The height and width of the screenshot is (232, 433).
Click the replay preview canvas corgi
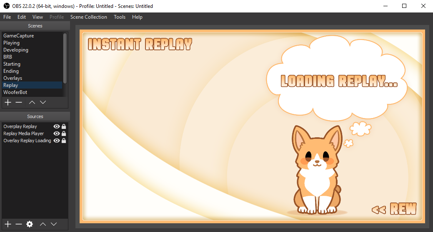pyautogui.click(x=317, y=170)
